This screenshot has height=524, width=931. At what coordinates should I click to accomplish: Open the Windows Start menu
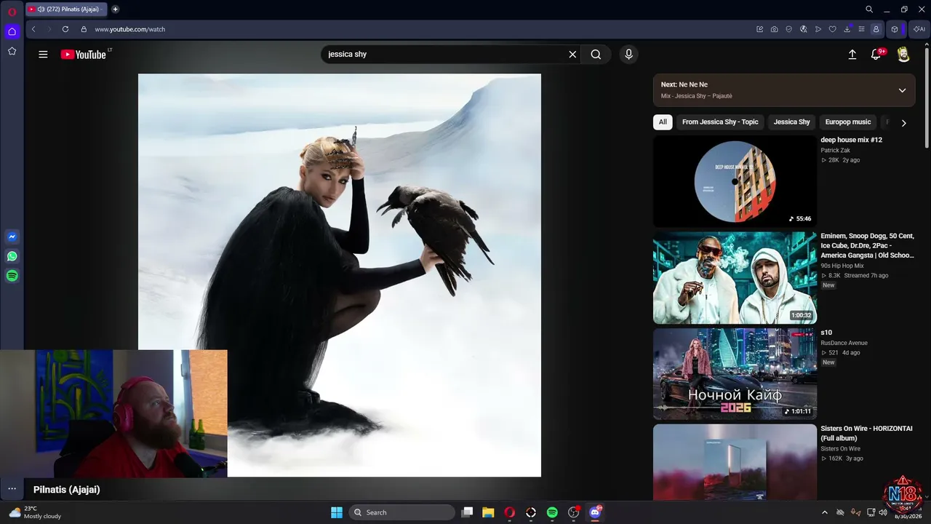click(x=337, y=512)
